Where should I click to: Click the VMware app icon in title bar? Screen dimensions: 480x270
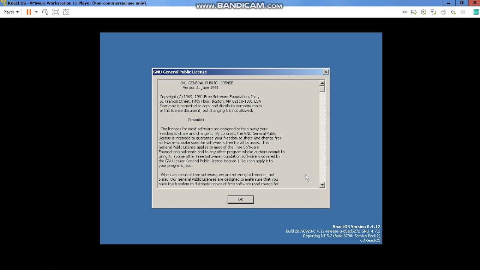pyautogui.click(x=3, y=3)
